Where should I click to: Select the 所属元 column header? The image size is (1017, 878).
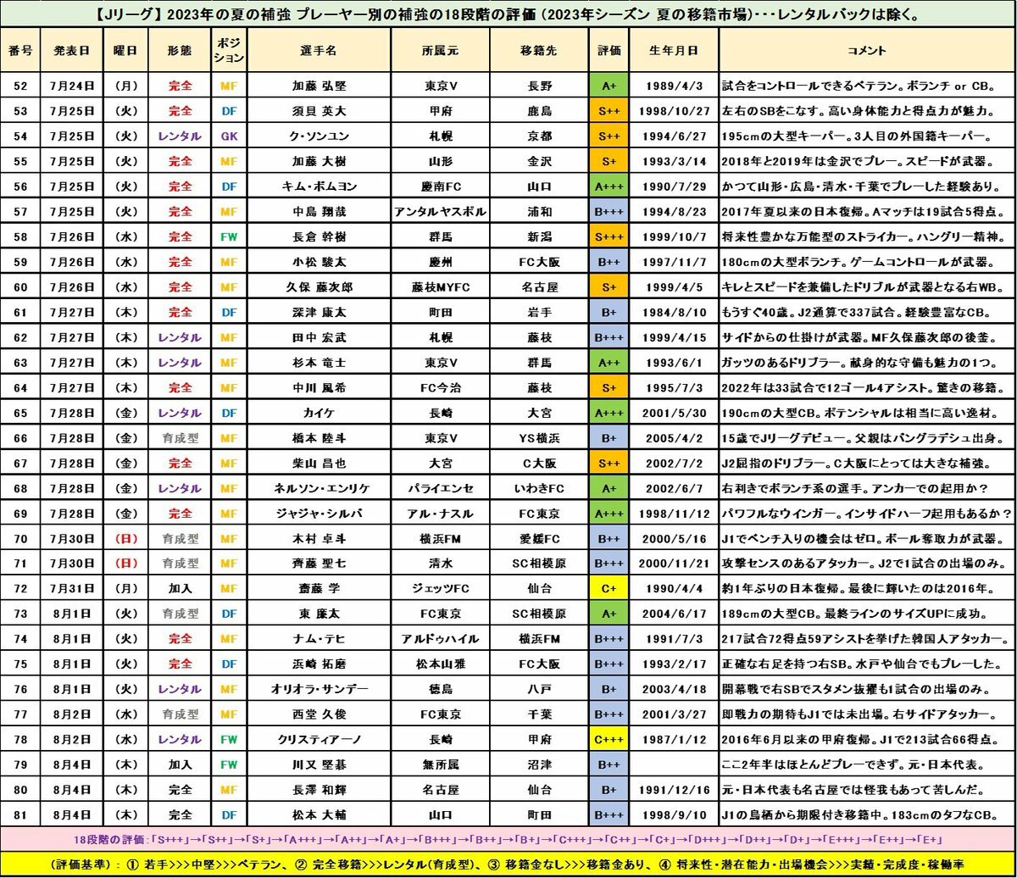point(440,51)
